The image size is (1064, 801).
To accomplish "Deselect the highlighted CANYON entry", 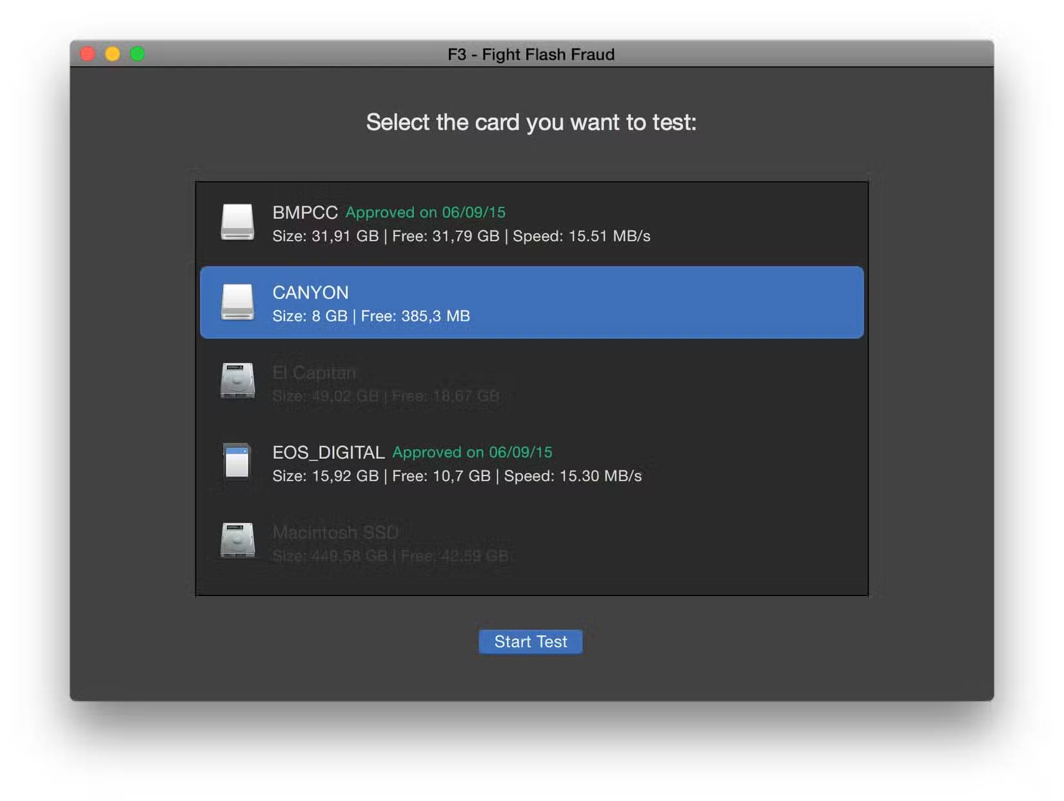I will 532,303.
